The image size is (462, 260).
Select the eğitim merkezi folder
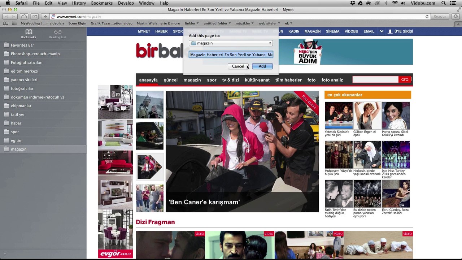43,71
